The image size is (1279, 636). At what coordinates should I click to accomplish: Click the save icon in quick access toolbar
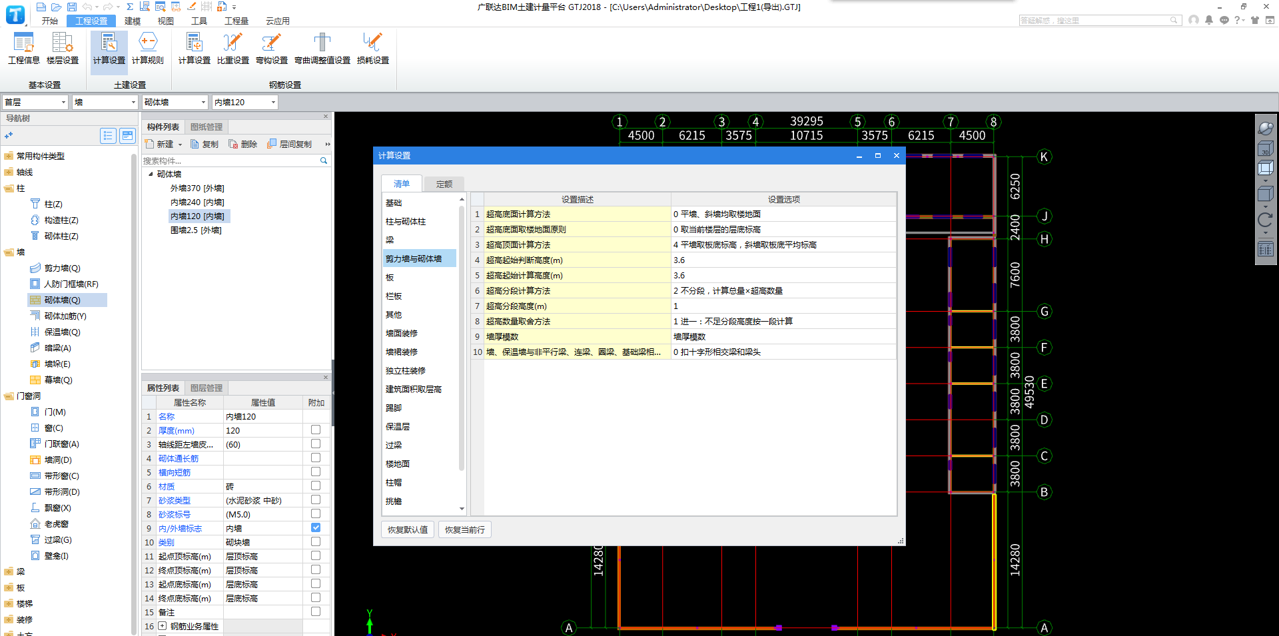71,7
